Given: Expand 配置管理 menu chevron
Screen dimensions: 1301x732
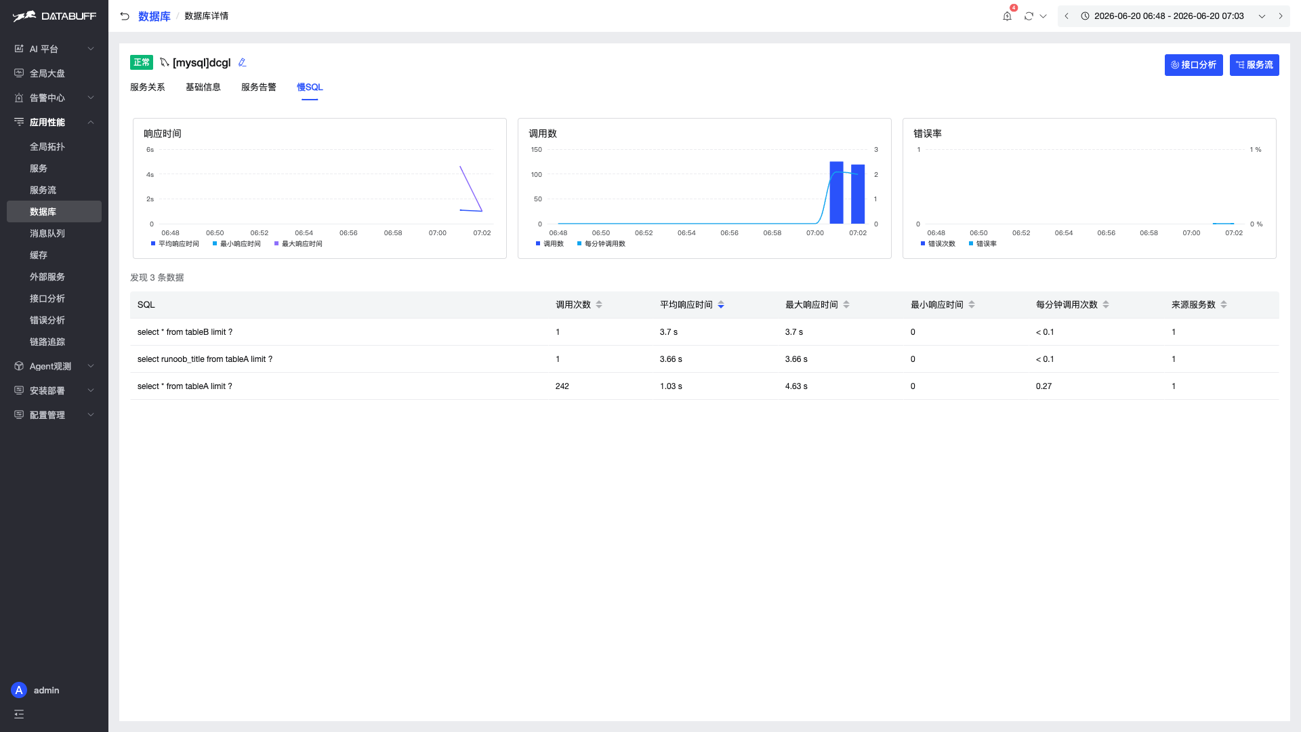Looking at the screenshot, I should [91, 415].
